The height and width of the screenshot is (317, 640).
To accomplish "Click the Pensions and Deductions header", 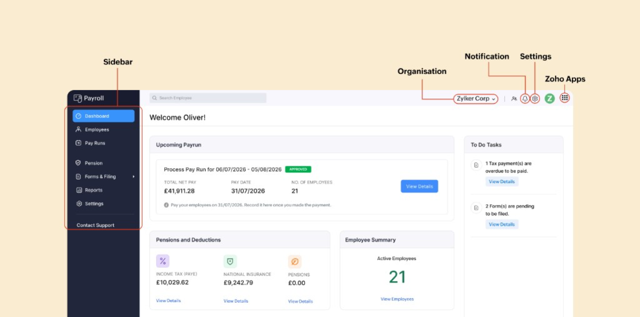I will click(189, 240).
